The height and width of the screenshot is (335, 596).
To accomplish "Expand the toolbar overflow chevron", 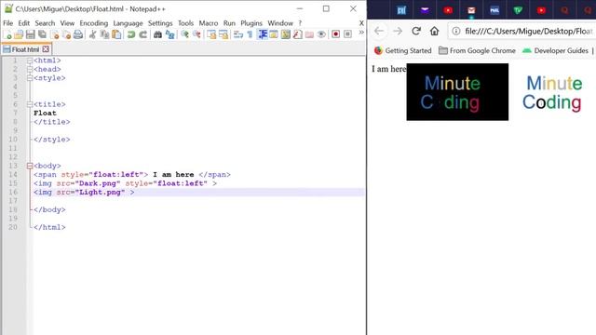I will 361,33.
